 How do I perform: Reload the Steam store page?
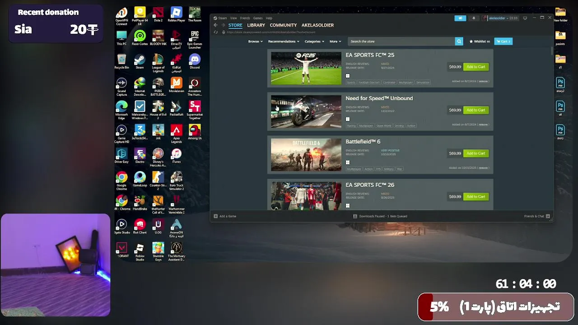216,32
